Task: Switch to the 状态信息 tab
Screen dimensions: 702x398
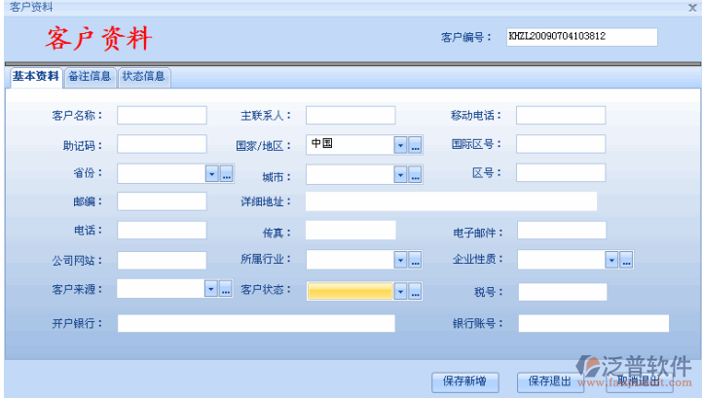Action: pyautogui.click(x=144, y=77)
